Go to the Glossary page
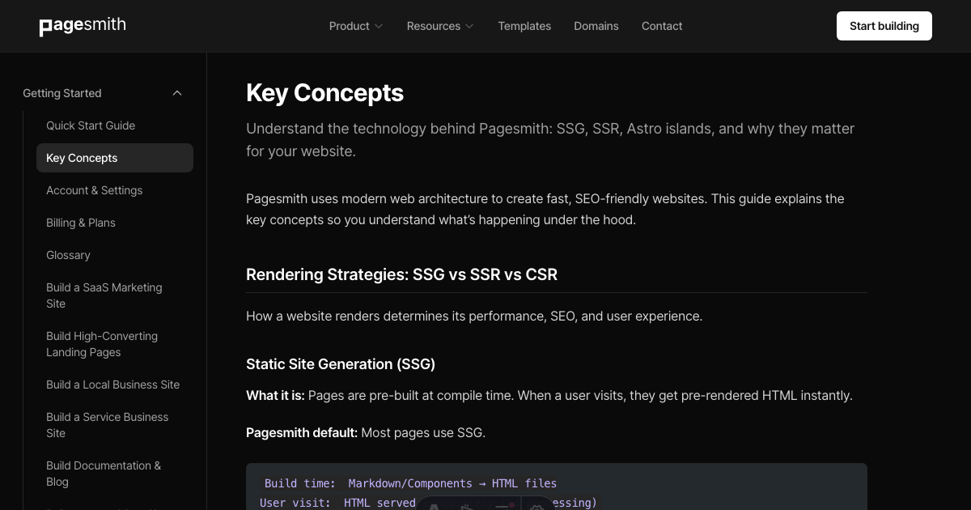Screen dimensions: 971x510 (68, 255)
